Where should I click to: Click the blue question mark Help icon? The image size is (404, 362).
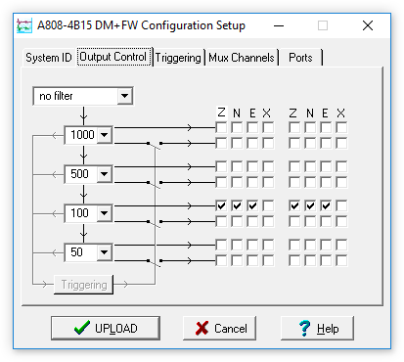305,328
